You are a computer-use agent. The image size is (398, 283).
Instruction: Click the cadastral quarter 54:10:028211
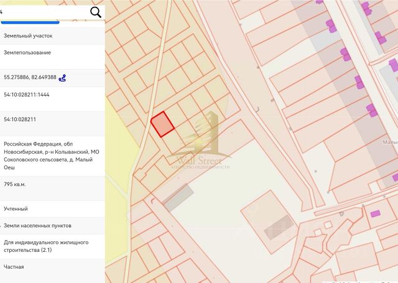20,119
